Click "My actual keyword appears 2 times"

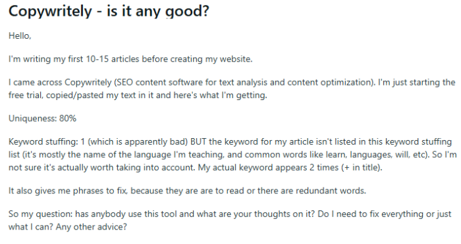click(x=269, y=168)
